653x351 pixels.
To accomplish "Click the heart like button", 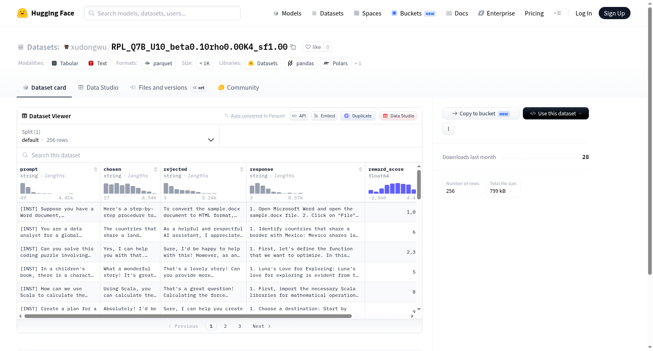I will point(313,47).
